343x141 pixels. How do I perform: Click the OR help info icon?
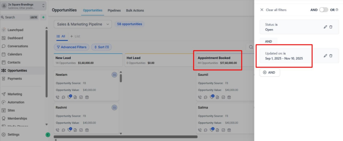pos(337,10)
